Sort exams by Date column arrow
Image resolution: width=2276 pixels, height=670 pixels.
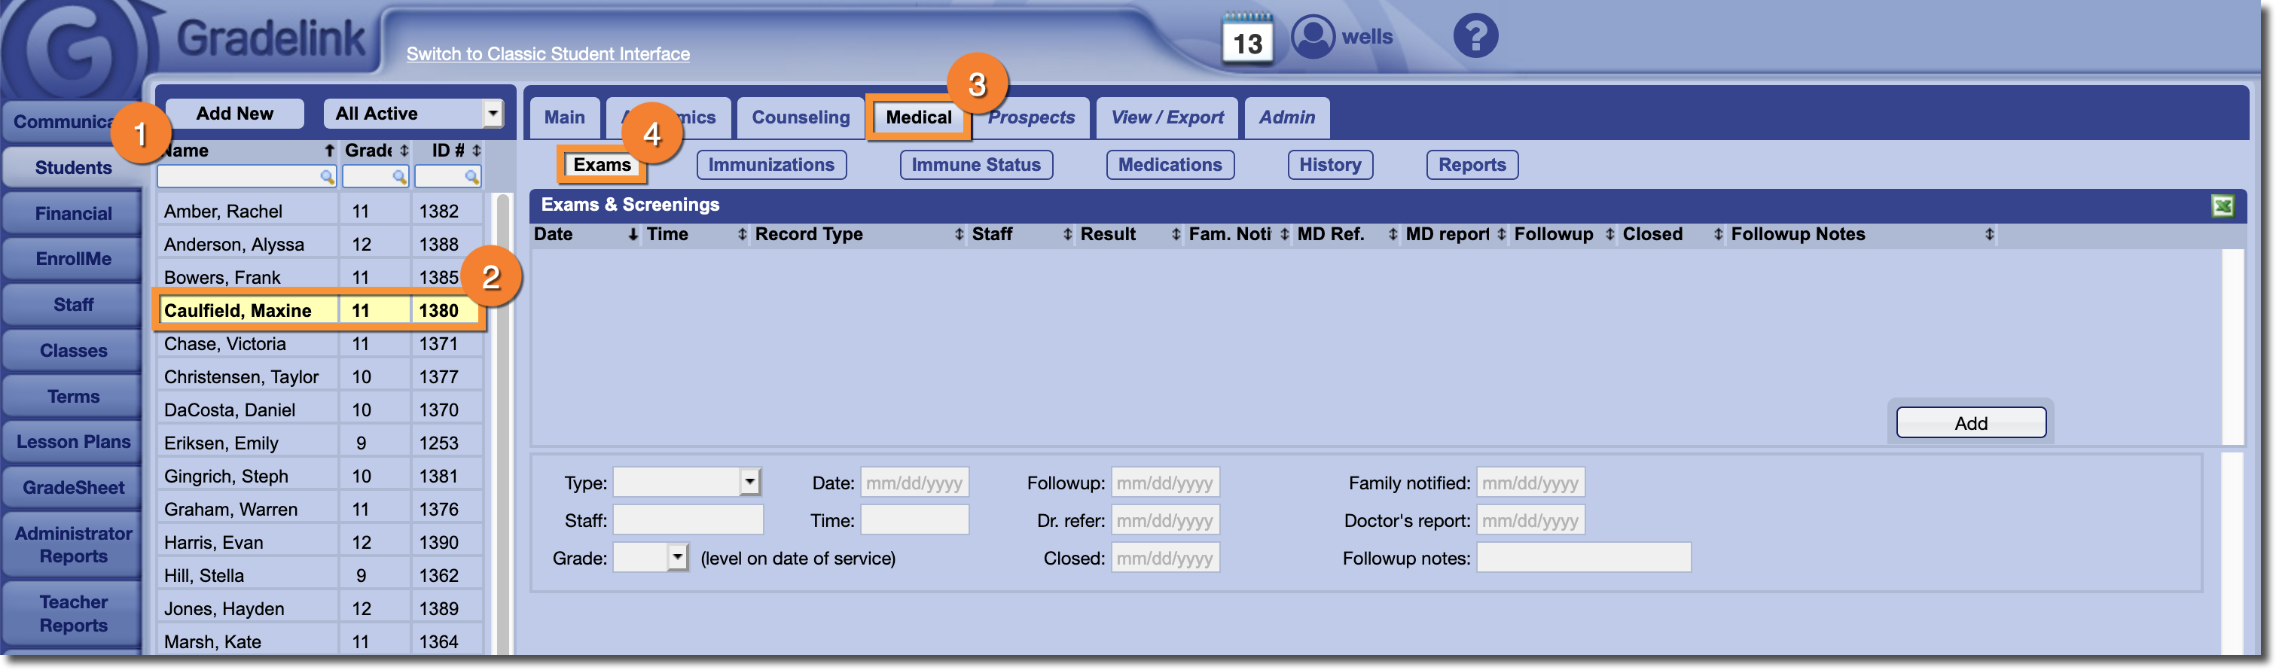point(633,235)
